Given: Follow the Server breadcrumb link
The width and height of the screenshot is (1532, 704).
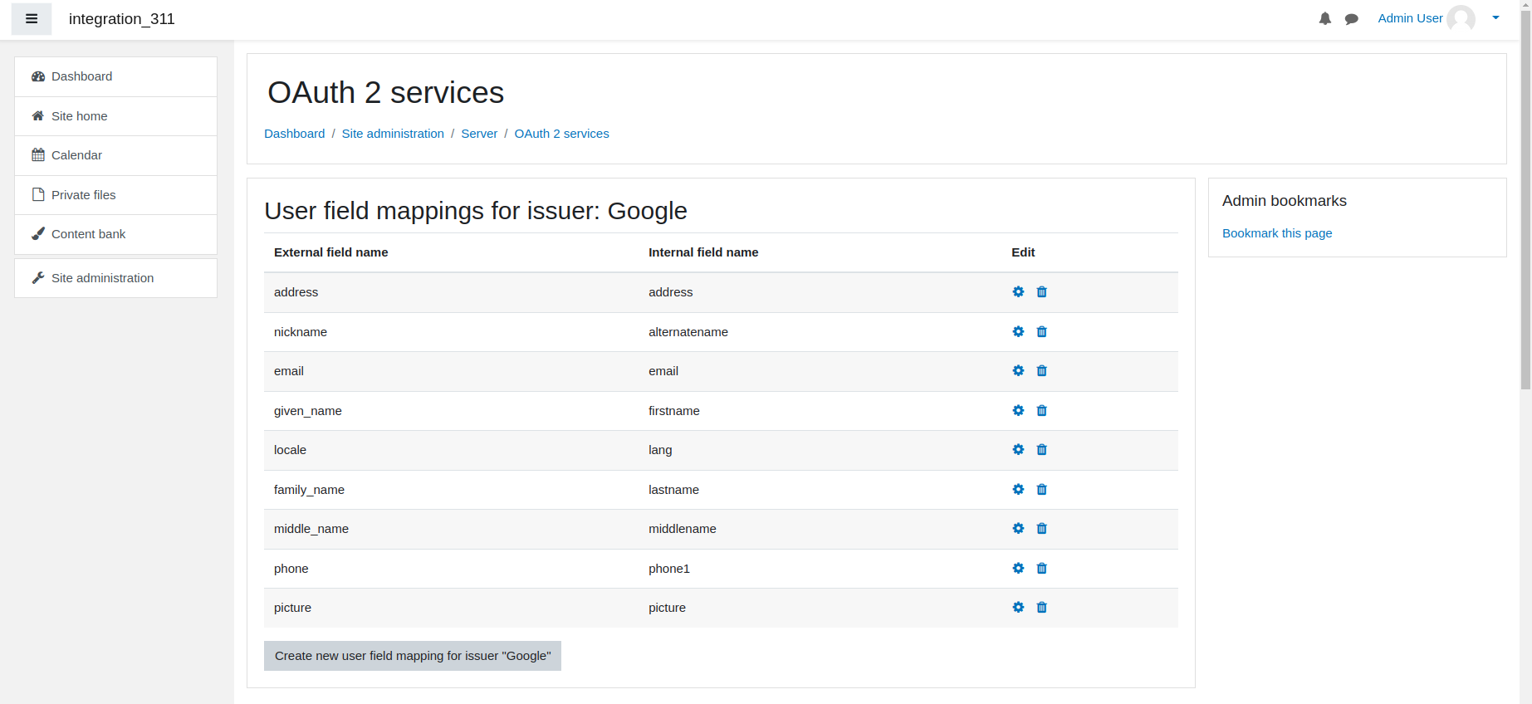Looking at the screenshot, I should (479, 134).
